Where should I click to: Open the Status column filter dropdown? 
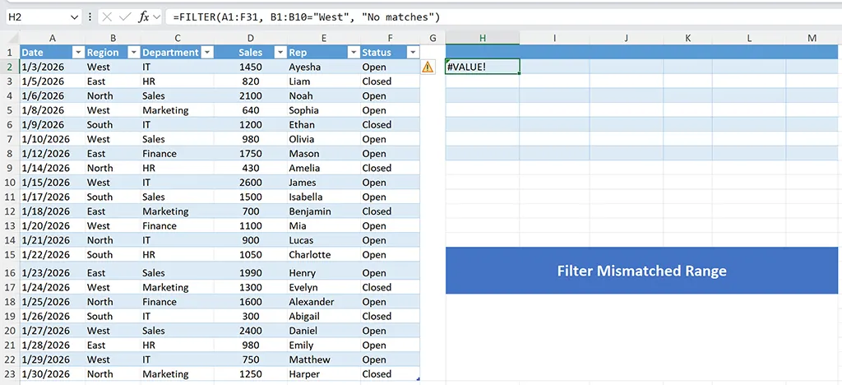[413, 52]
